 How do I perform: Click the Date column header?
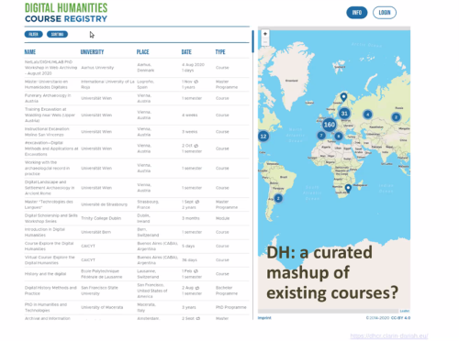[186, 52]
